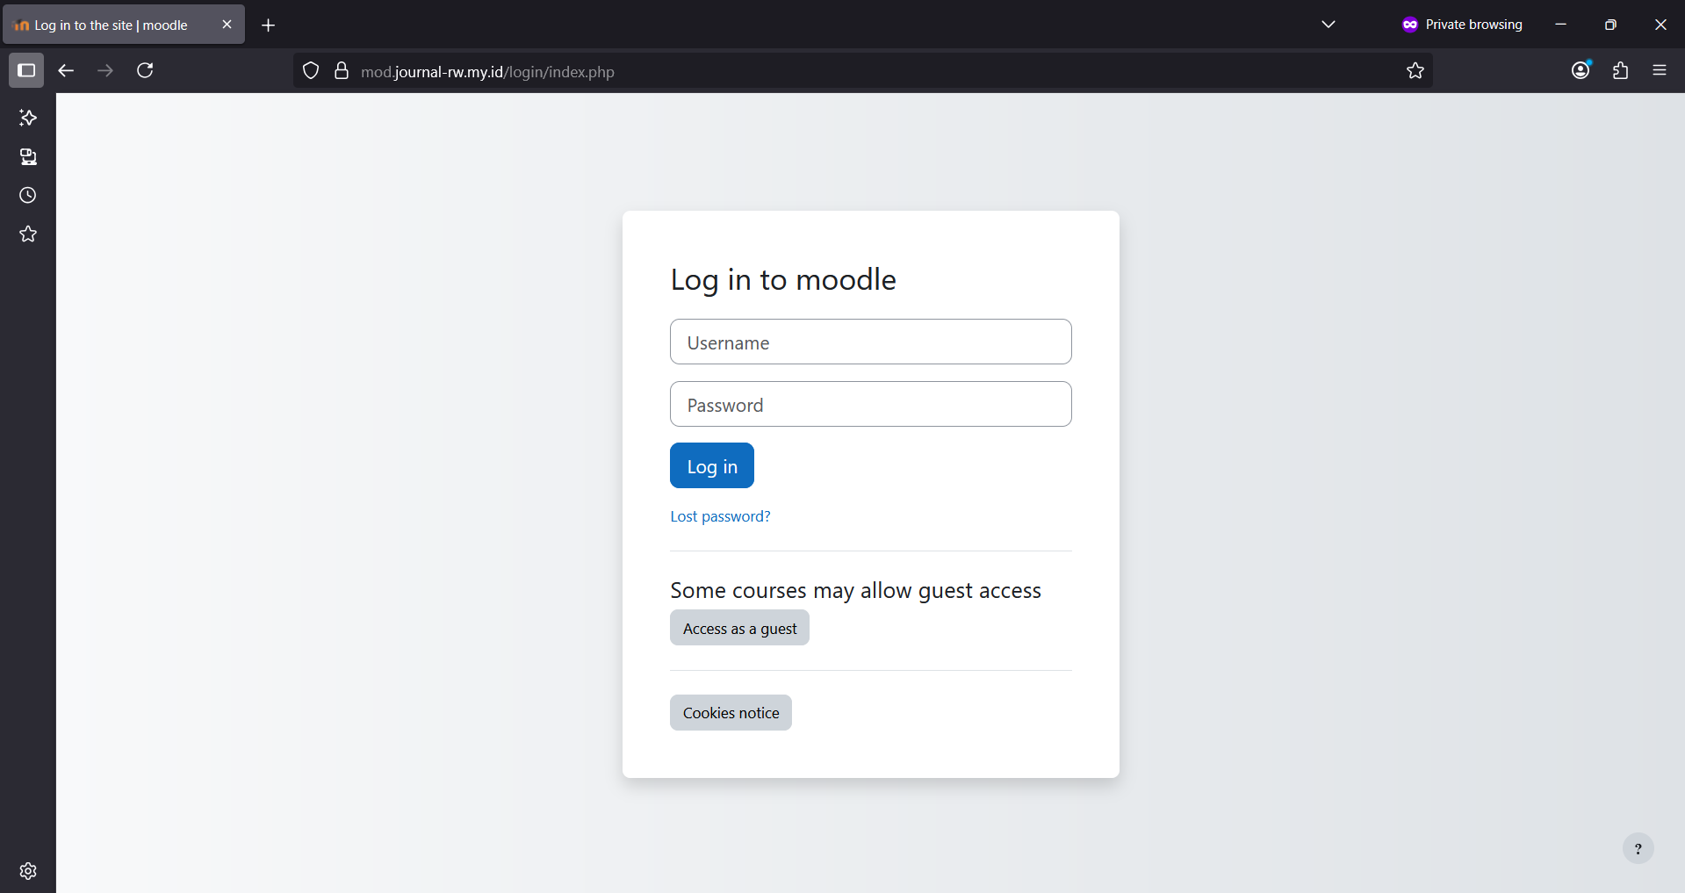Open the hamburger application menu

click(1659, 70)
